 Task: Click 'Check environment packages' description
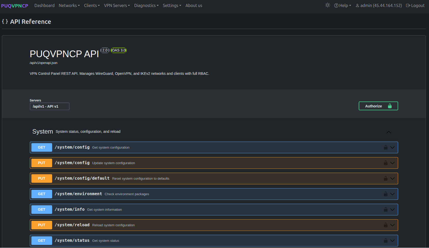[x=127, y=194]
